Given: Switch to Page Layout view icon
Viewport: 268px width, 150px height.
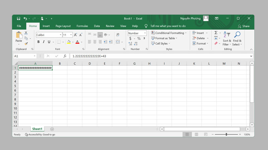Looking at the screenshot, I should [196, 134].
